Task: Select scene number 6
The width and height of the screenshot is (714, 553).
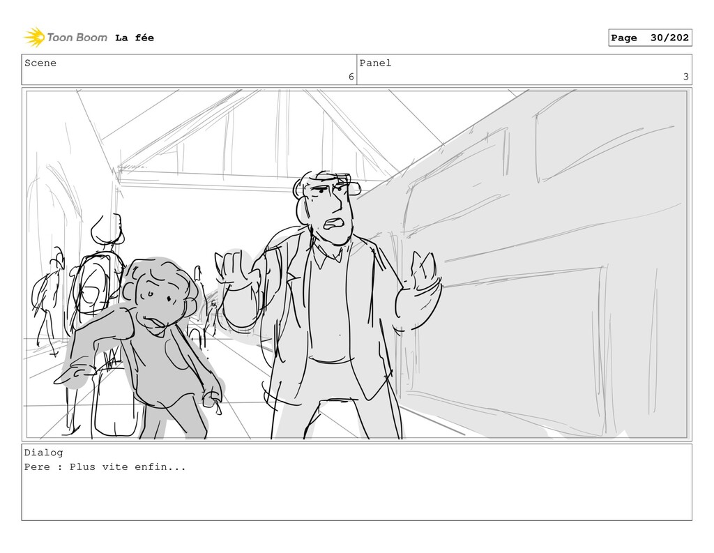Action: 351,77
